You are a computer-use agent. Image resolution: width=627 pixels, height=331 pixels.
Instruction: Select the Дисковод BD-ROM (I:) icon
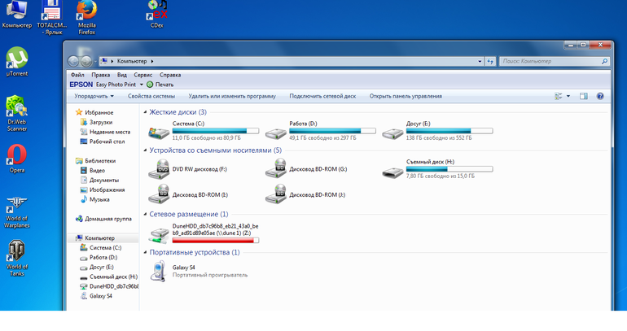(159, 194)
